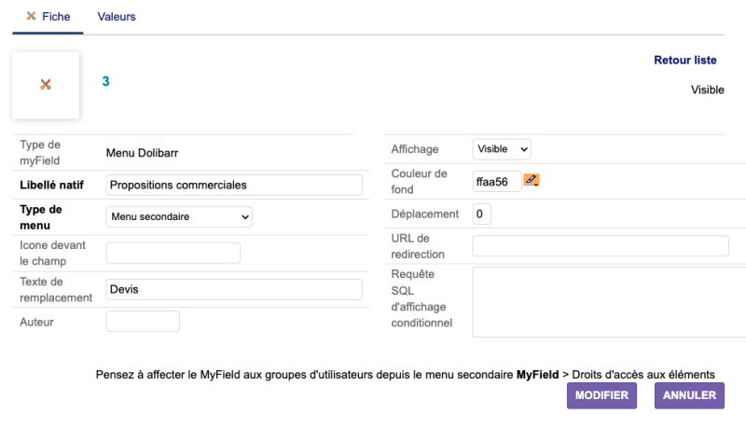Focus the URL de redirection field
This screenshot has width=746, height=428.
pyautogui.click(x=601, y=246)
